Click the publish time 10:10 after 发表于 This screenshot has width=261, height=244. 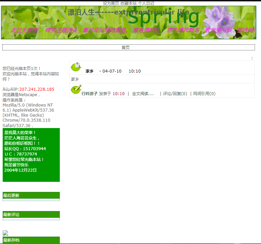click(119, 94)
